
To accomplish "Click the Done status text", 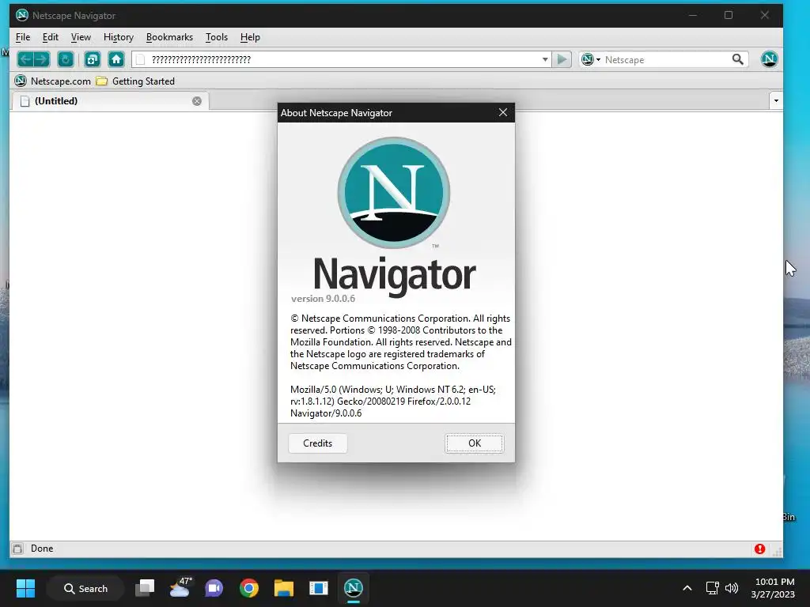I will pos(42,549).
